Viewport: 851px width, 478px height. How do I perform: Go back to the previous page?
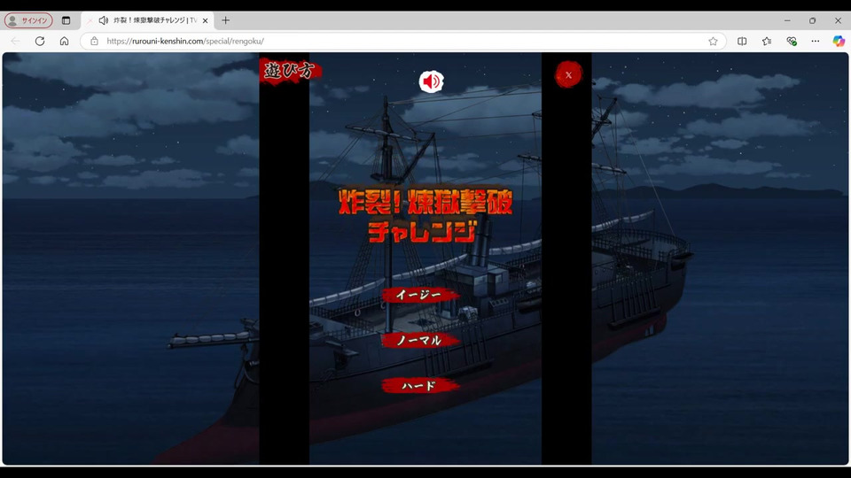[15, 42]
